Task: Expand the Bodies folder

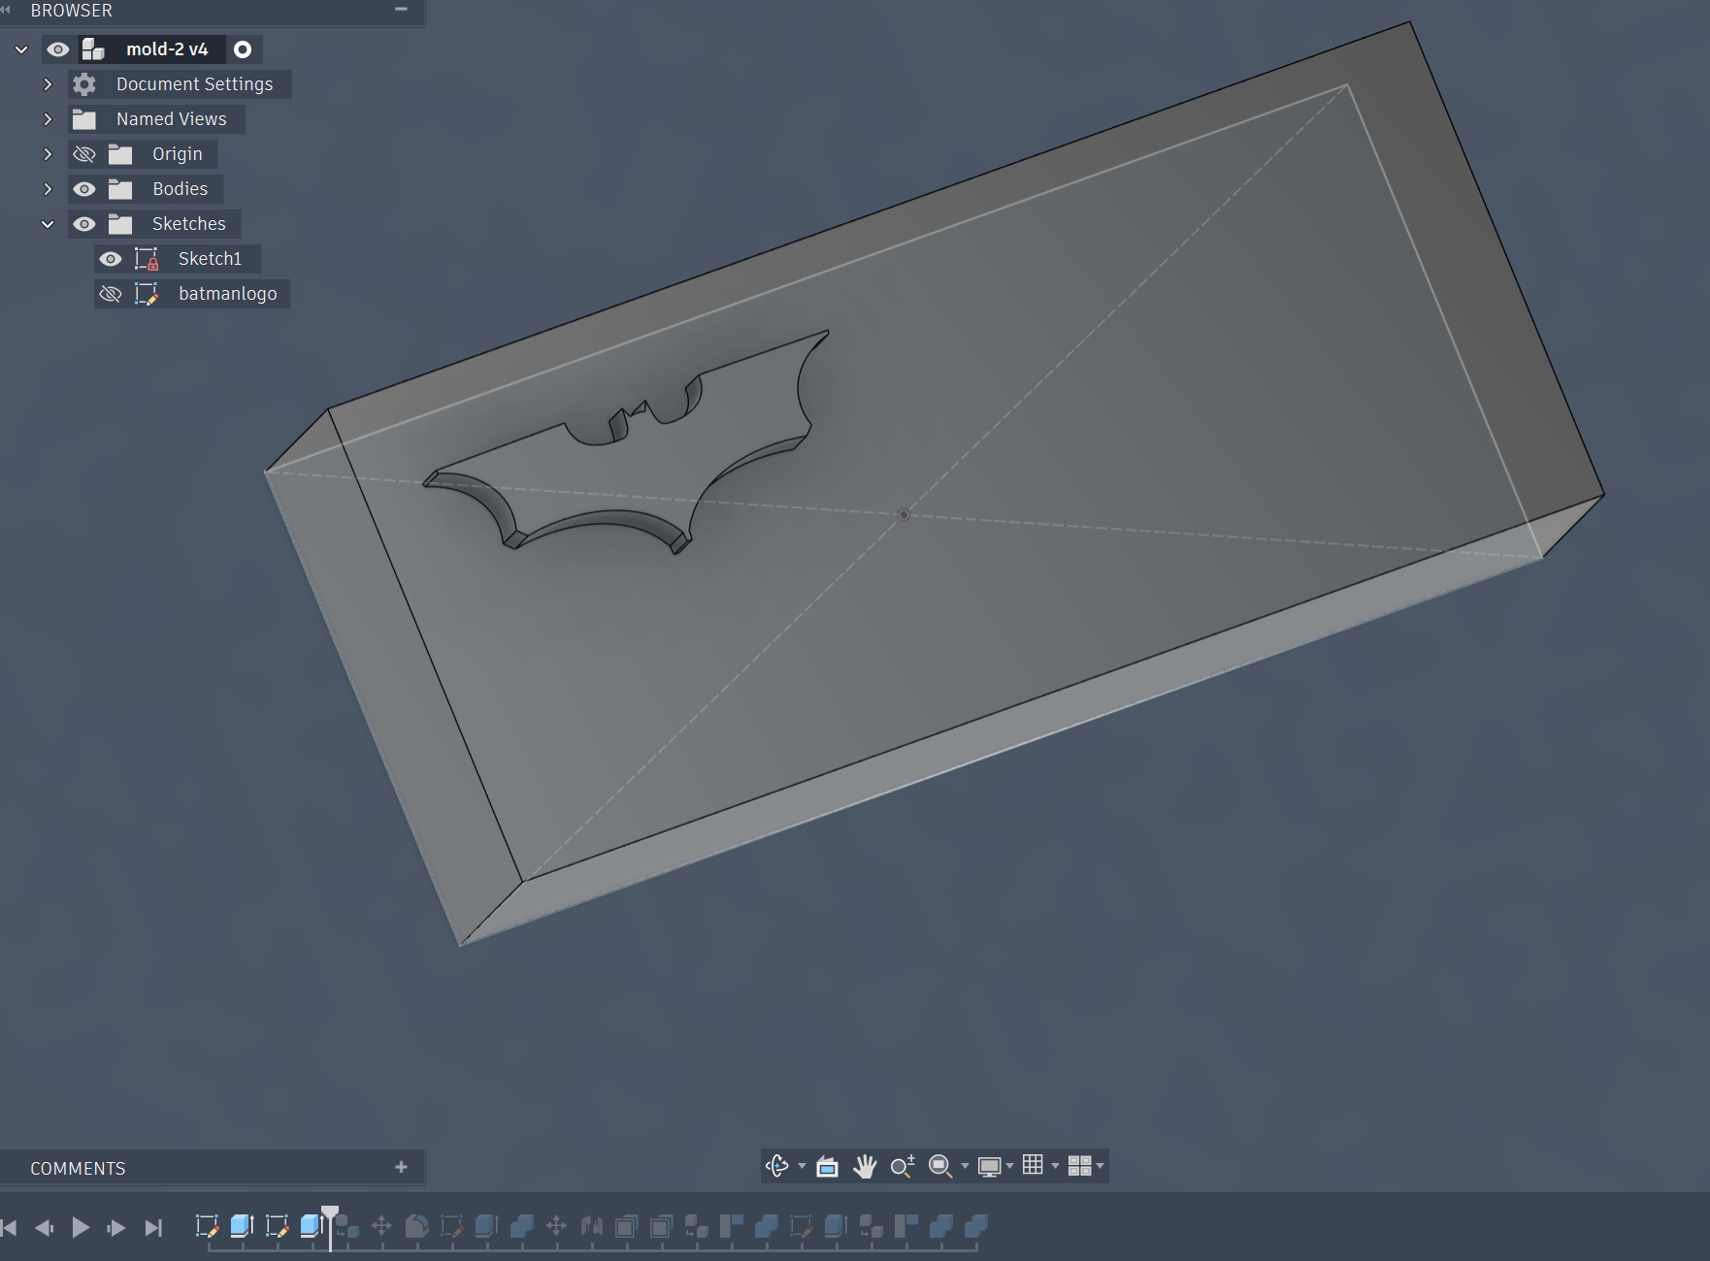Action: [x=48, y=189]
